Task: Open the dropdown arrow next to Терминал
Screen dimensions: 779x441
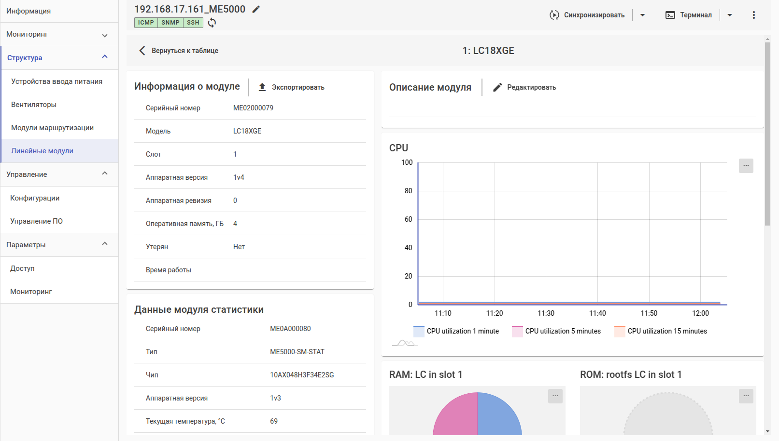Action: 729,15
